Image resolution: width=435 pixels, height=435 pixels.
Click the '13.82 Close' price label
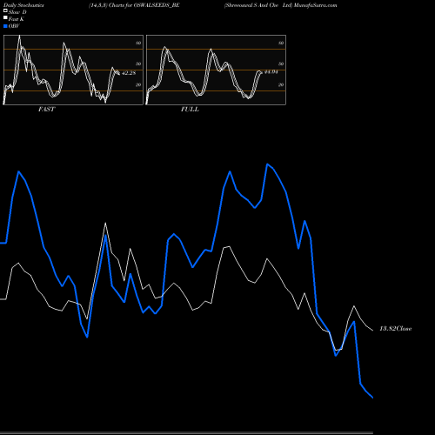coord(396,329)
